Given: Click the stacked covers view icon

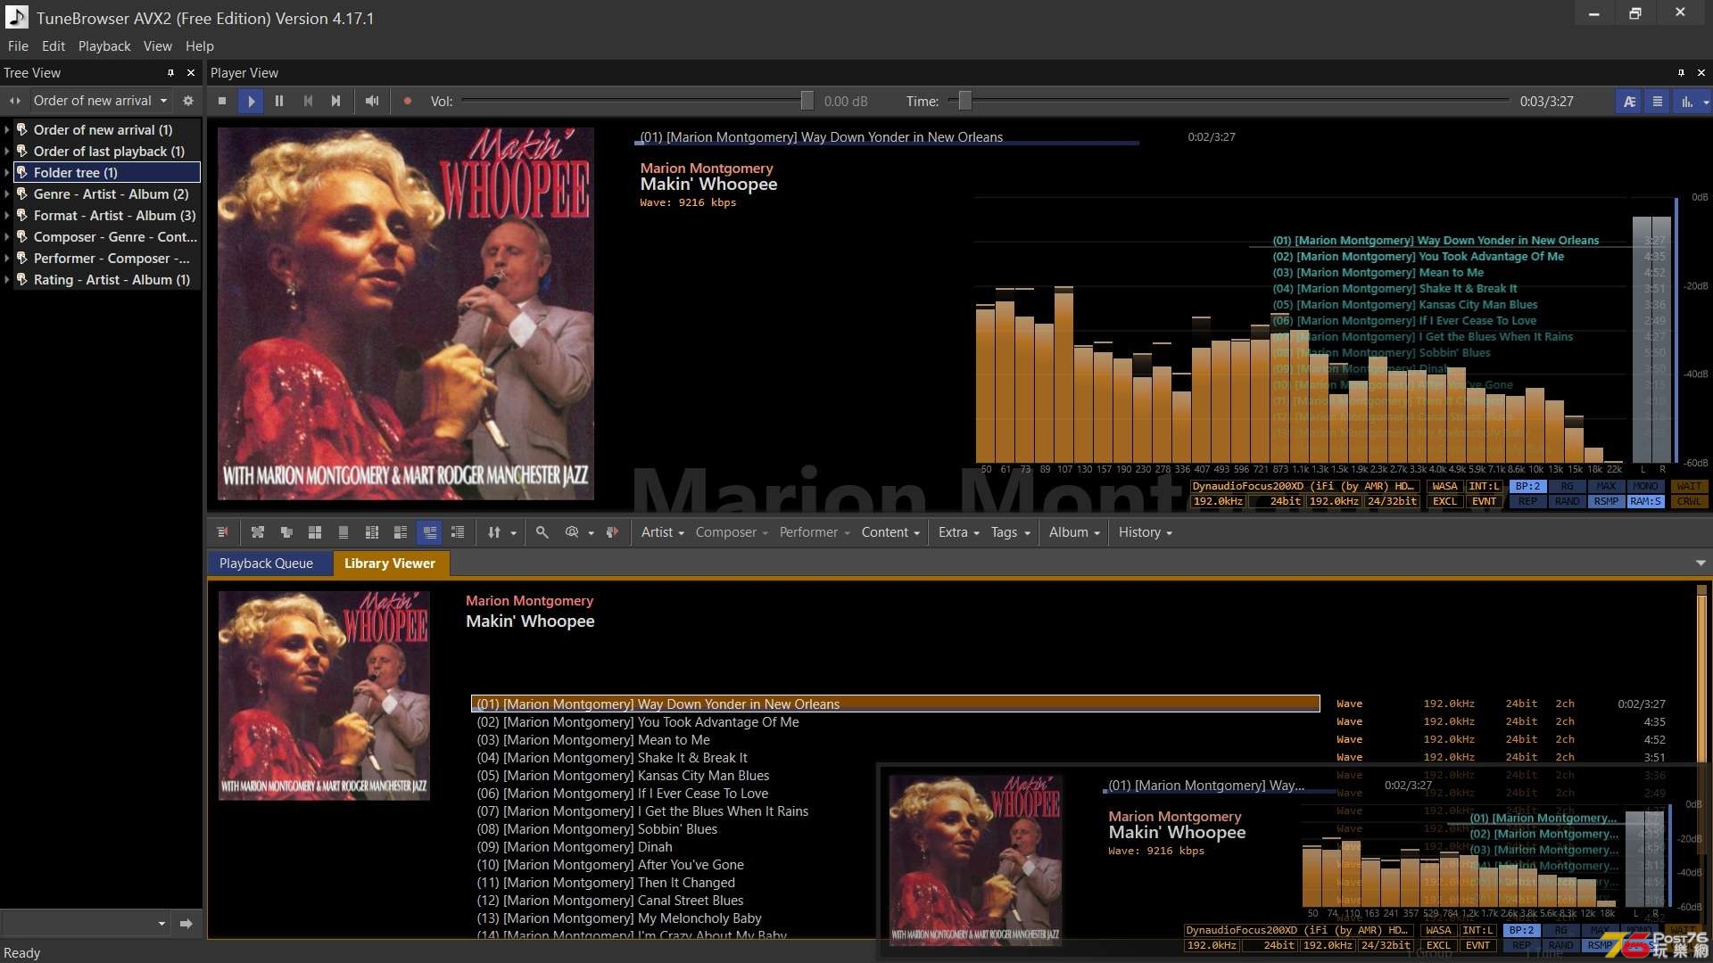Looking at the screenshot, I should tap(286, 532).
